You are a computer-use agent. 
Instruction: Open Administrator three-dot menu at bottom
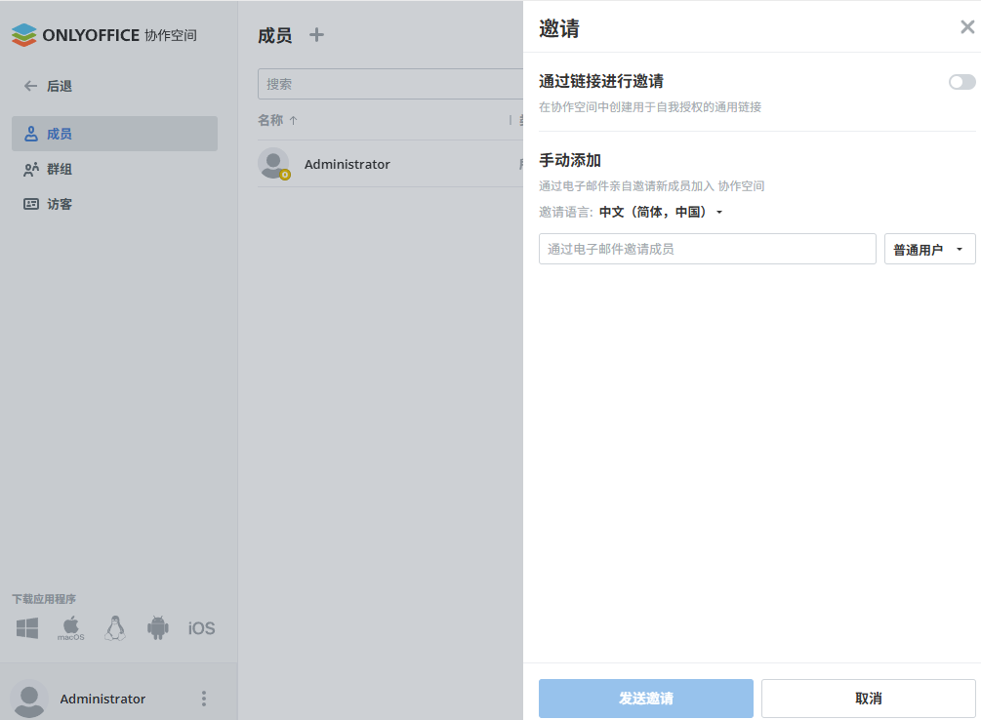pyautogui.click(x=204, y=699)
